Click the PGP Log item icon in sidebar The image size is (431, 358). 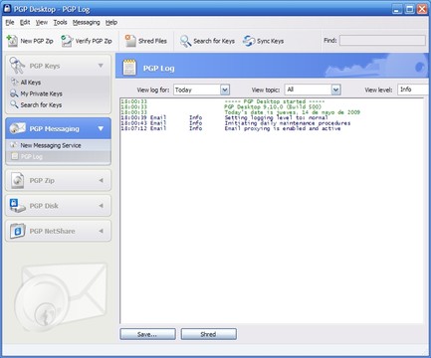(x=15, y=156)
